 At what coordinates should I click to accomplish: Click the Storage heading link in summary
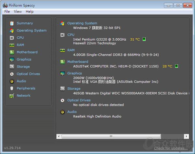click(74, 89)
